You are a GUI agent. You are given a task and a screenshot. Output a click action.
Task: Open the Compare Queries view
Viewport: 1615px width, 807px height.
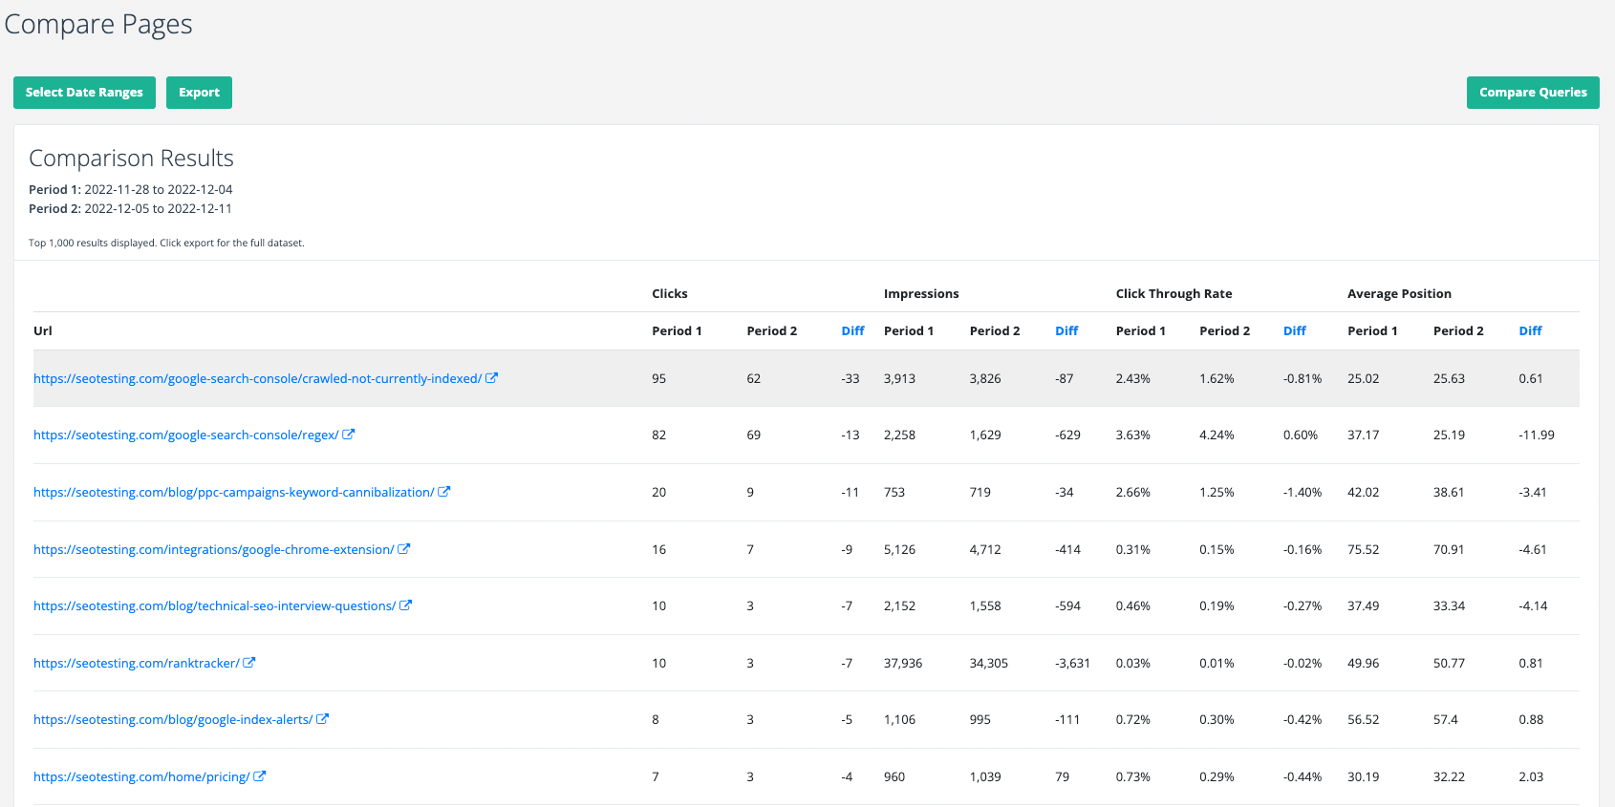[1532, 93]
